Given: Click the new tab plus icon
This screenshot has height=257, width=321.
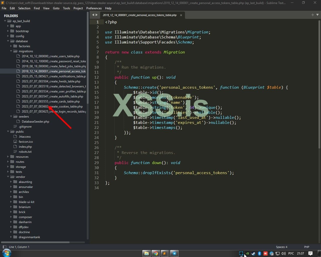Looking at the screenshot, I should point(312,15).
